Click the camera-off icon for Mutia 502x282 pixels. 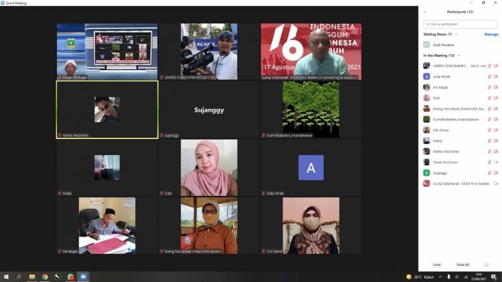pos(495,141)
